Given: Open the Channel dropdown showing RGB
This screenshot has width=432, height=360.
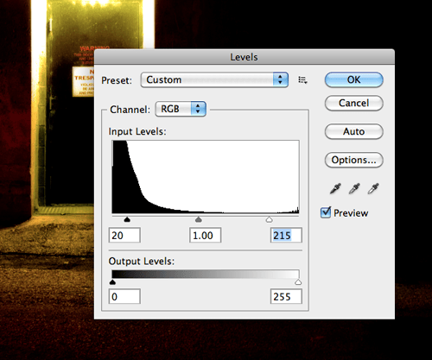Looking at the screenshot, I should tap(181, 109).
